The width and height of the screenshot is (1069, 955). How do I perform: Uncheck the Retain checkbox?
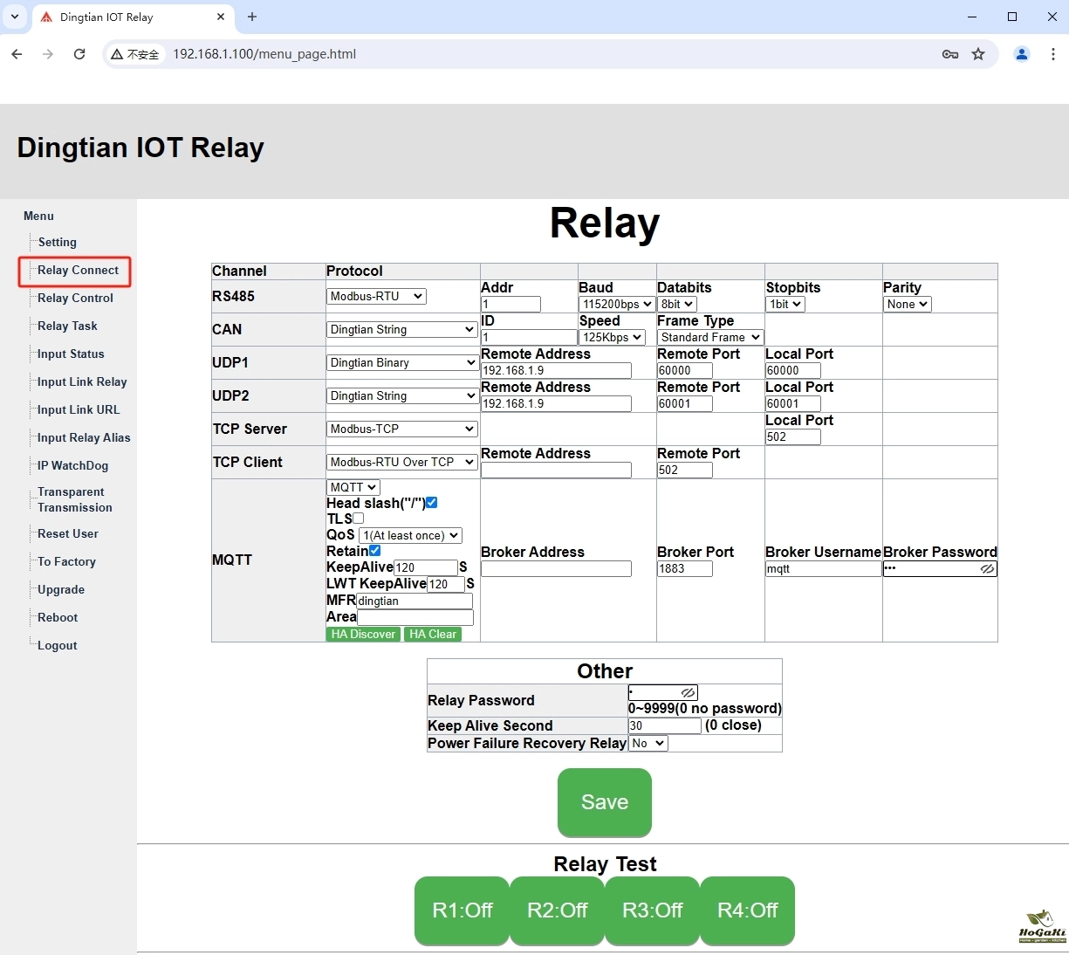coord(374,551)
